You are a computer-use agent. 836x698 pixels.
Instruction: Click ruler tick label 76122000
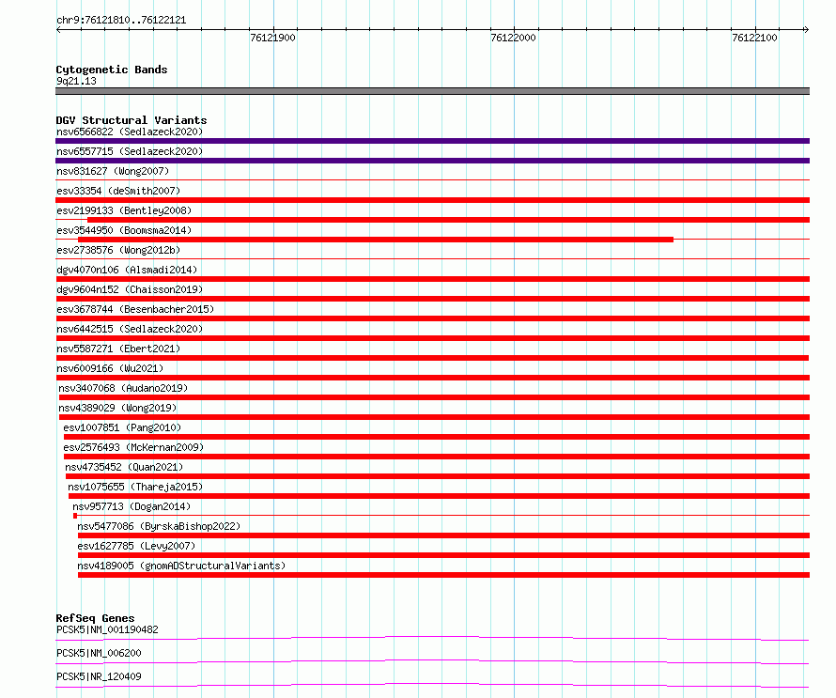pyautogui.click(x=513, y=38)
